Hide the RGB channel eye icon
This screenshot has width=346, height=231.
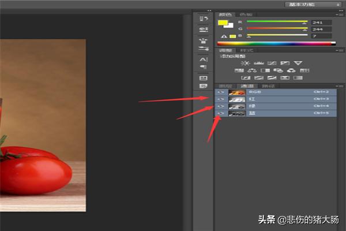pyautogui.click(x=221, y=92)
